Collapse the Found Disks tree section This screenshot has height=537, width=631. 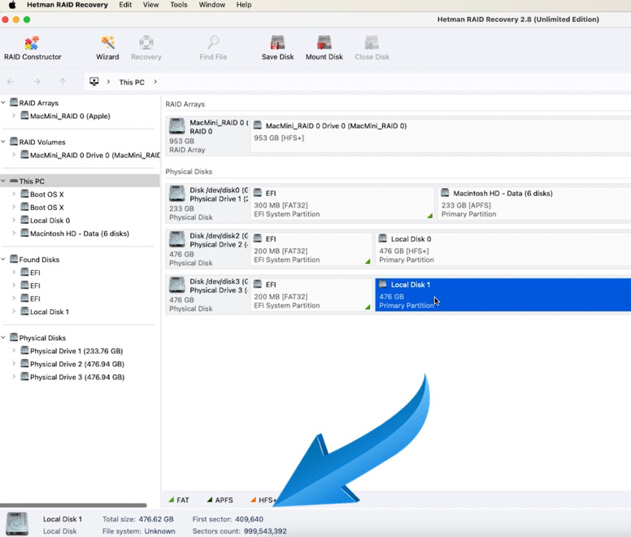pyautogui.click(x=3, y=260)
